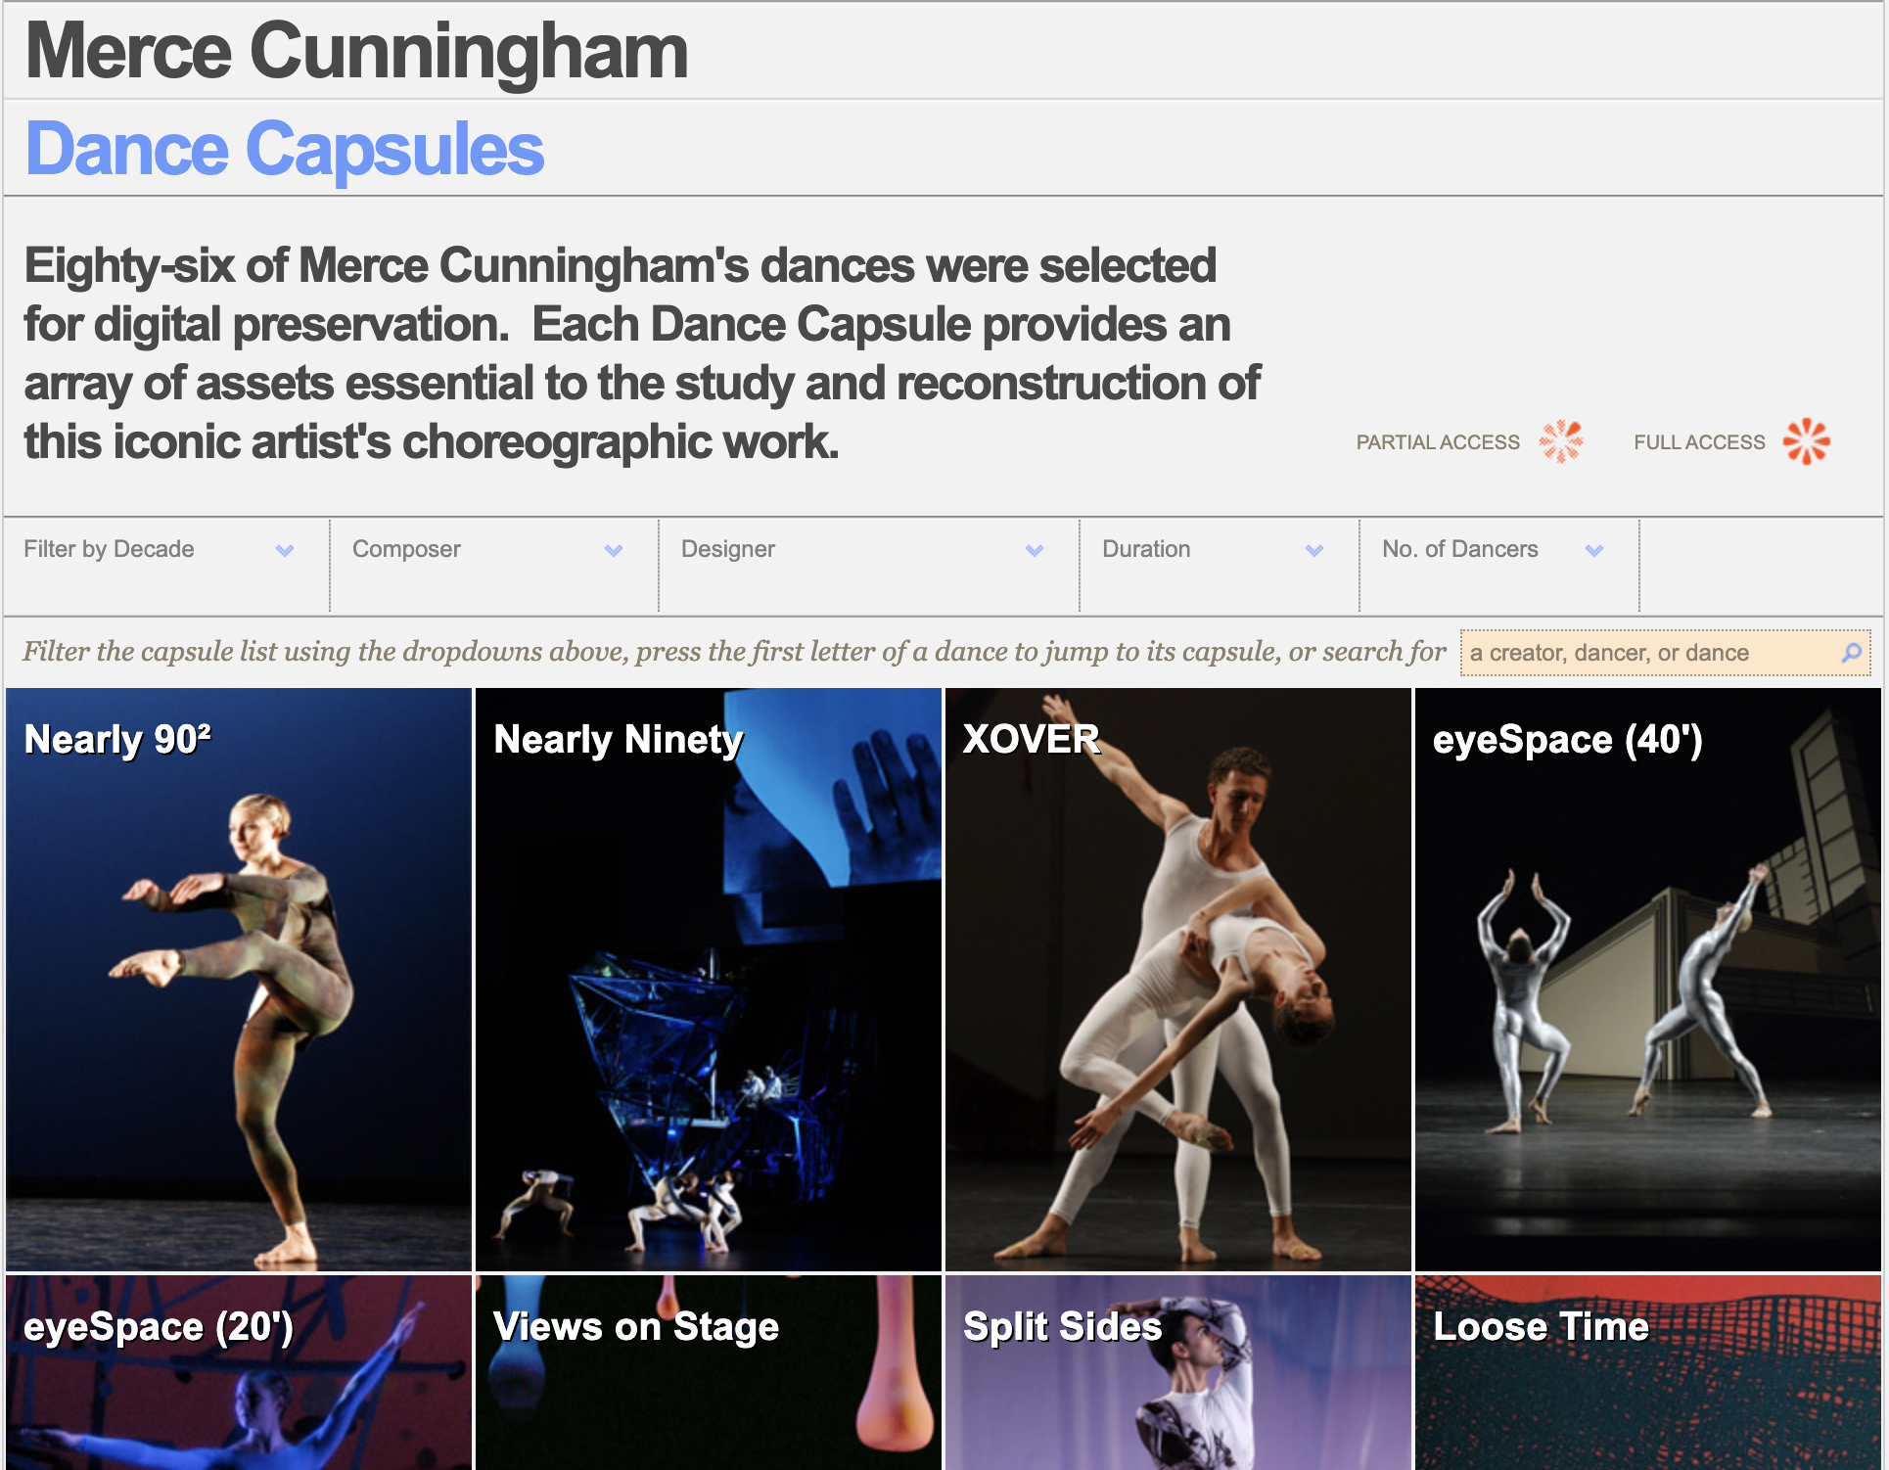Go to the Merce Cunningham heading link
1889x1470 pixels.
[x=356, y=51]
